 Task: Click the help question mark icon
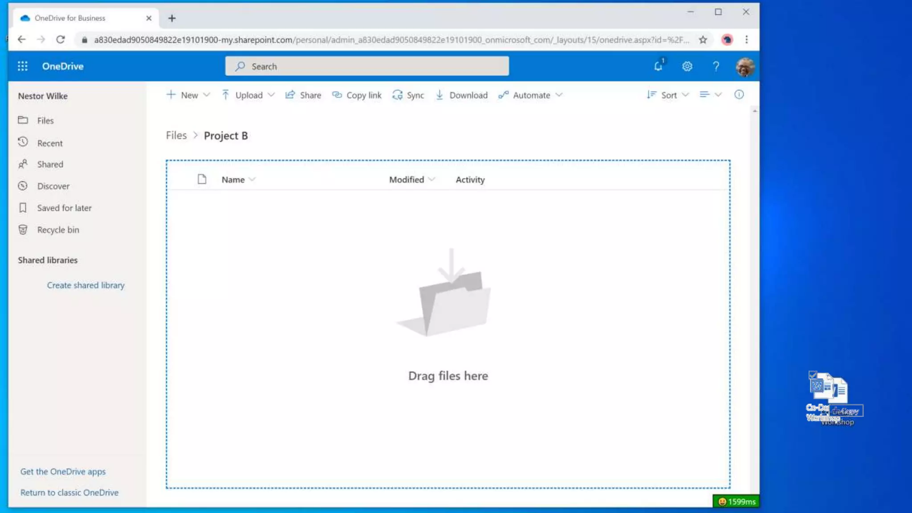[716, 66]
